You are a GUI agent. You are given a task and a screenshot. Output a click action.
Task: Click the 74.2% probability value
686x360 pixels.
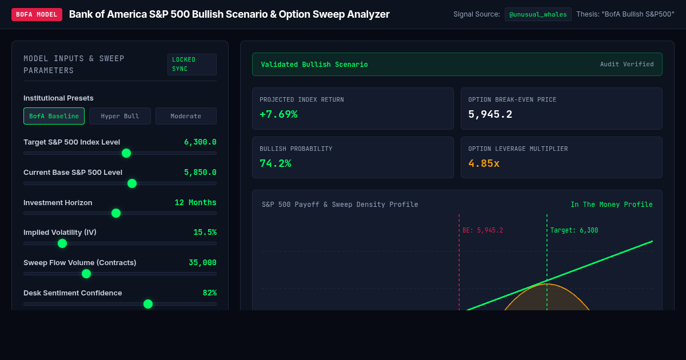276,163
